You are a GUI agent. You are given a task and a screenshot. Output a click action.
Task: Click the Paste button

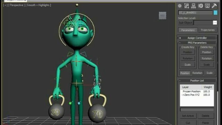pos(205,123)
